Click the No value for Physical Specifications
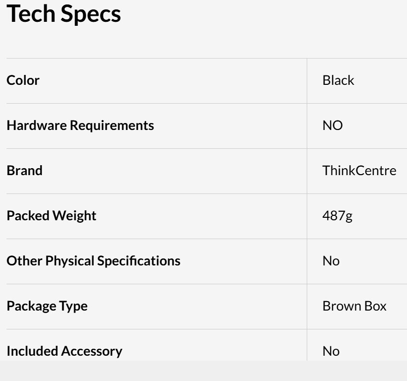This screenshot has width=407, height=381. 331,261
